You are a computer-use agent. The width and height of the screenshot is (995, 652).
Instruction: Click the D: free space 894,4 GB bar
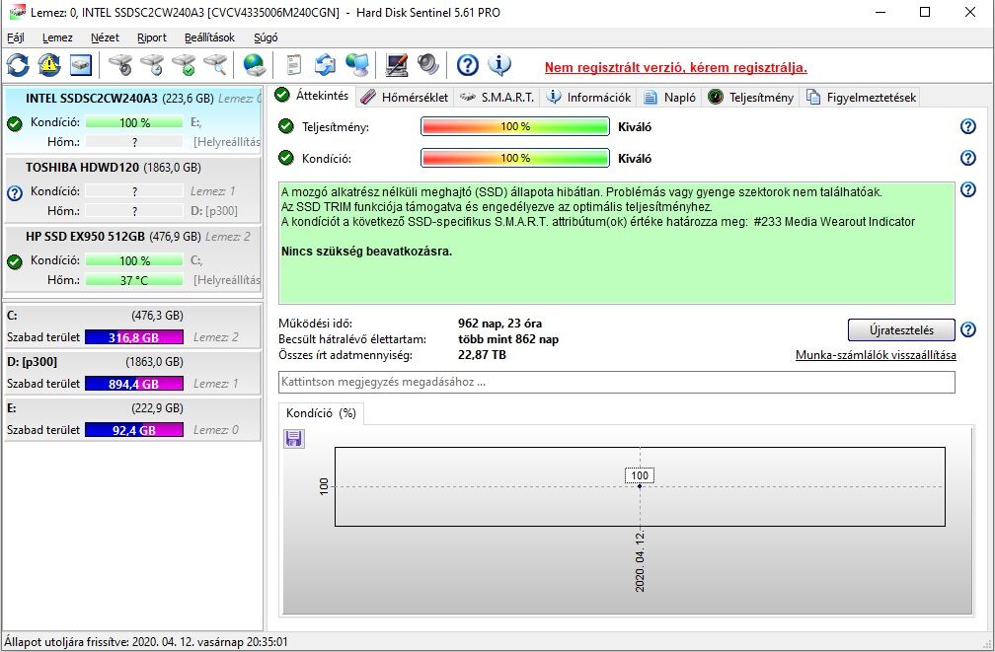(x=134, y=384)
